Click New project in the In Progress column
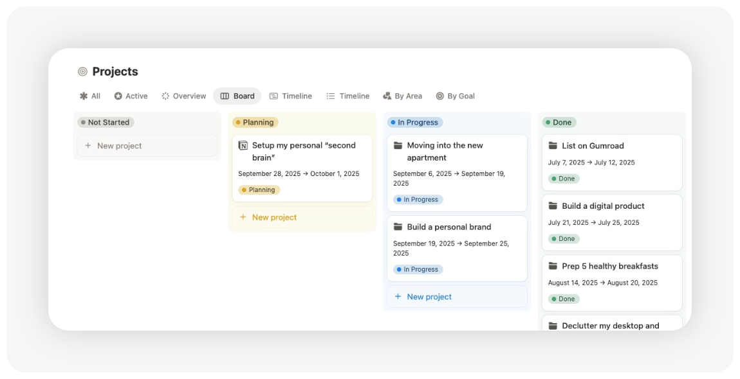740x379 pixels. coord(423,296)
